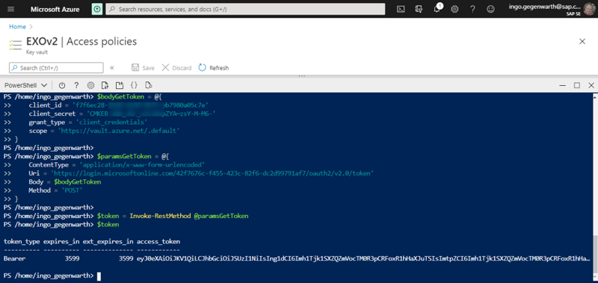
Task: Click the key vault Search (Ctrl+/) field
Action: pyautogui.click(x=56, y=68)
